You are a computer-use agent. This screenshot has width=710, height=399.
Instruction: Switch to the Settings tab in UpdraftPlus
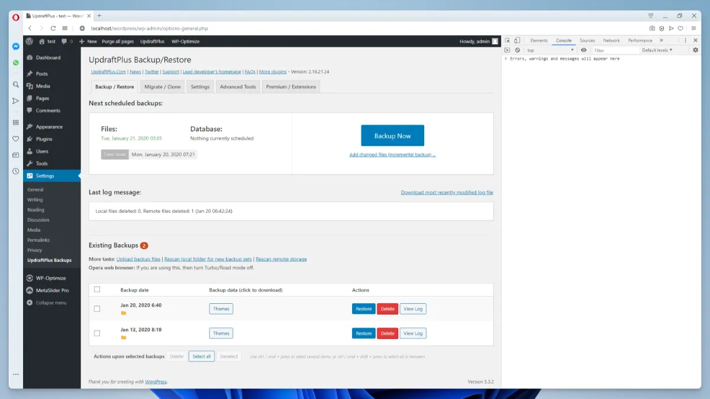(200, 87)
